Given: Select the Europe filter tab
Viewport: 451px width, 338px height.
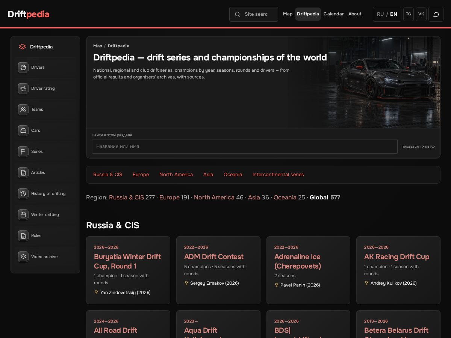Looking at the screenshot, I should click(x=141, y=175).
